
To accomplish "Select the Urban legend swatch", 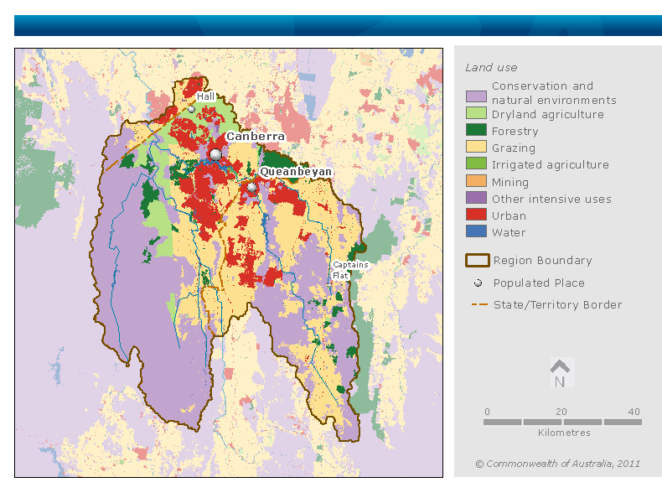I will point(476,214).
